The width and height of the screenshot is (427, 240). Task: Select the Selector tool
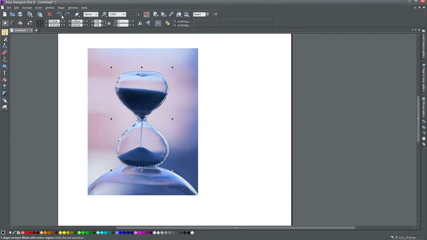(5, 32)
